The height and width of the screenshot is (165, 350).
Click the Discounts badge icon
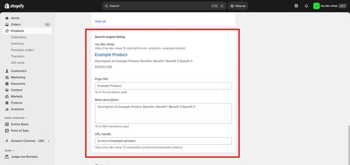coord(7,84)
